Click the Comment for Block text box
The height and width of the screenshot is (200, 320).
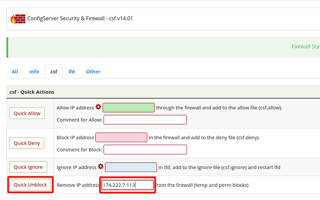(145, 150)
